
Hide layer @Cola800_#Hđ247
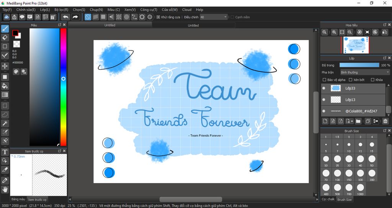324,111
